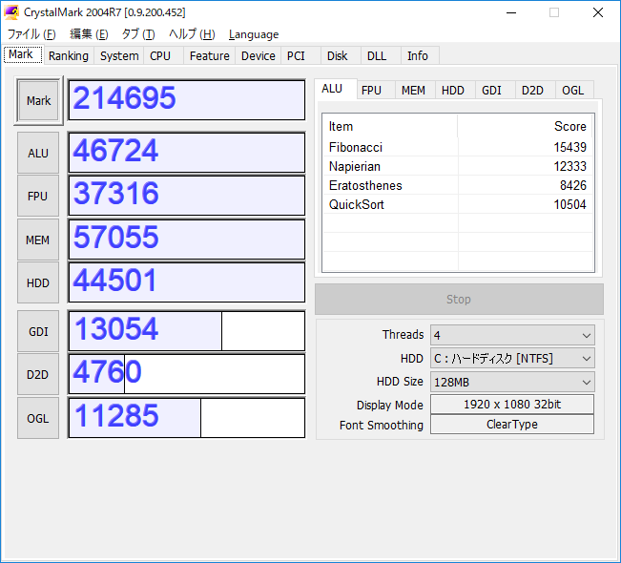Run the D2D benchmark button
Viewport: 621px width, 563px height.
coord(38,374)
